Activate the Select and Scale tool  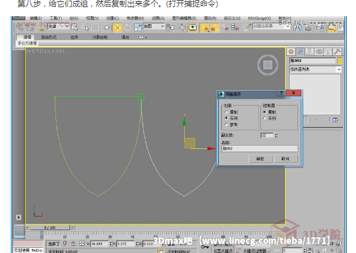(x=137, y=28)
